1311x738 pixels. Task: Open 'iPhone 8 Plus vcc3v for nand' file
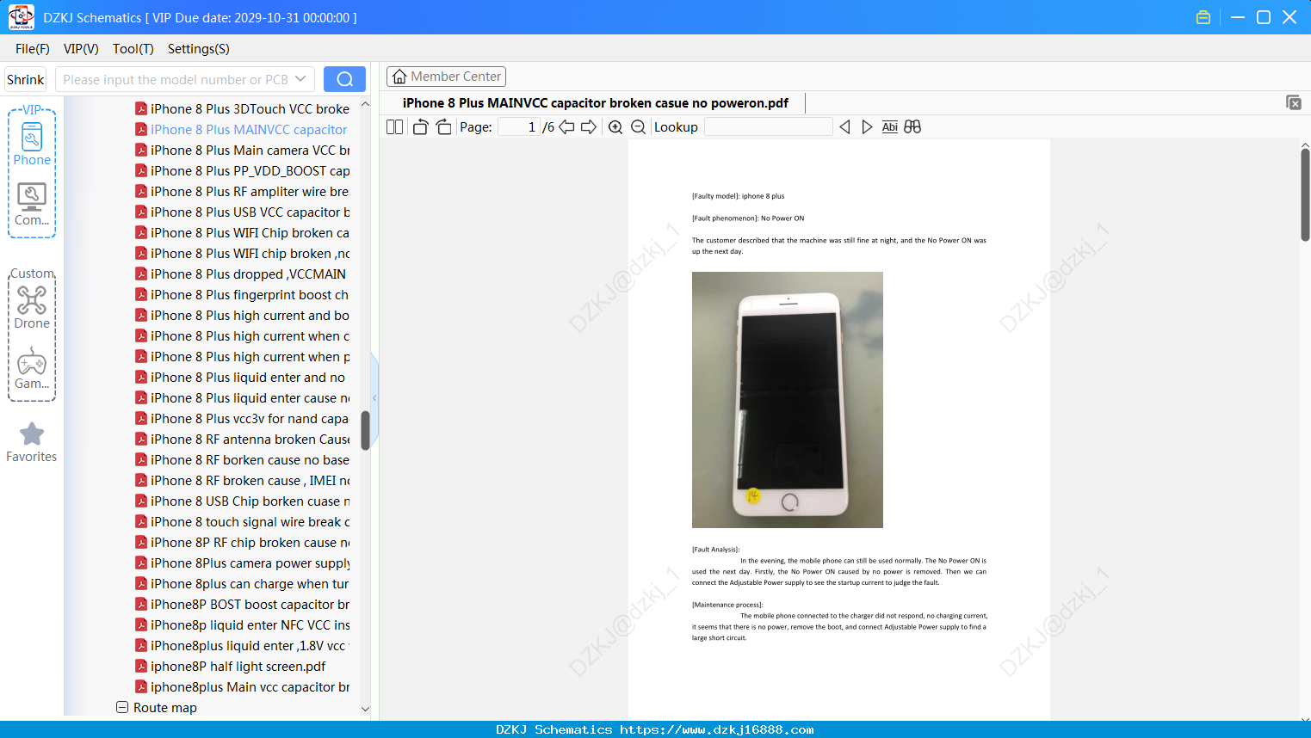tap(250, 418)
